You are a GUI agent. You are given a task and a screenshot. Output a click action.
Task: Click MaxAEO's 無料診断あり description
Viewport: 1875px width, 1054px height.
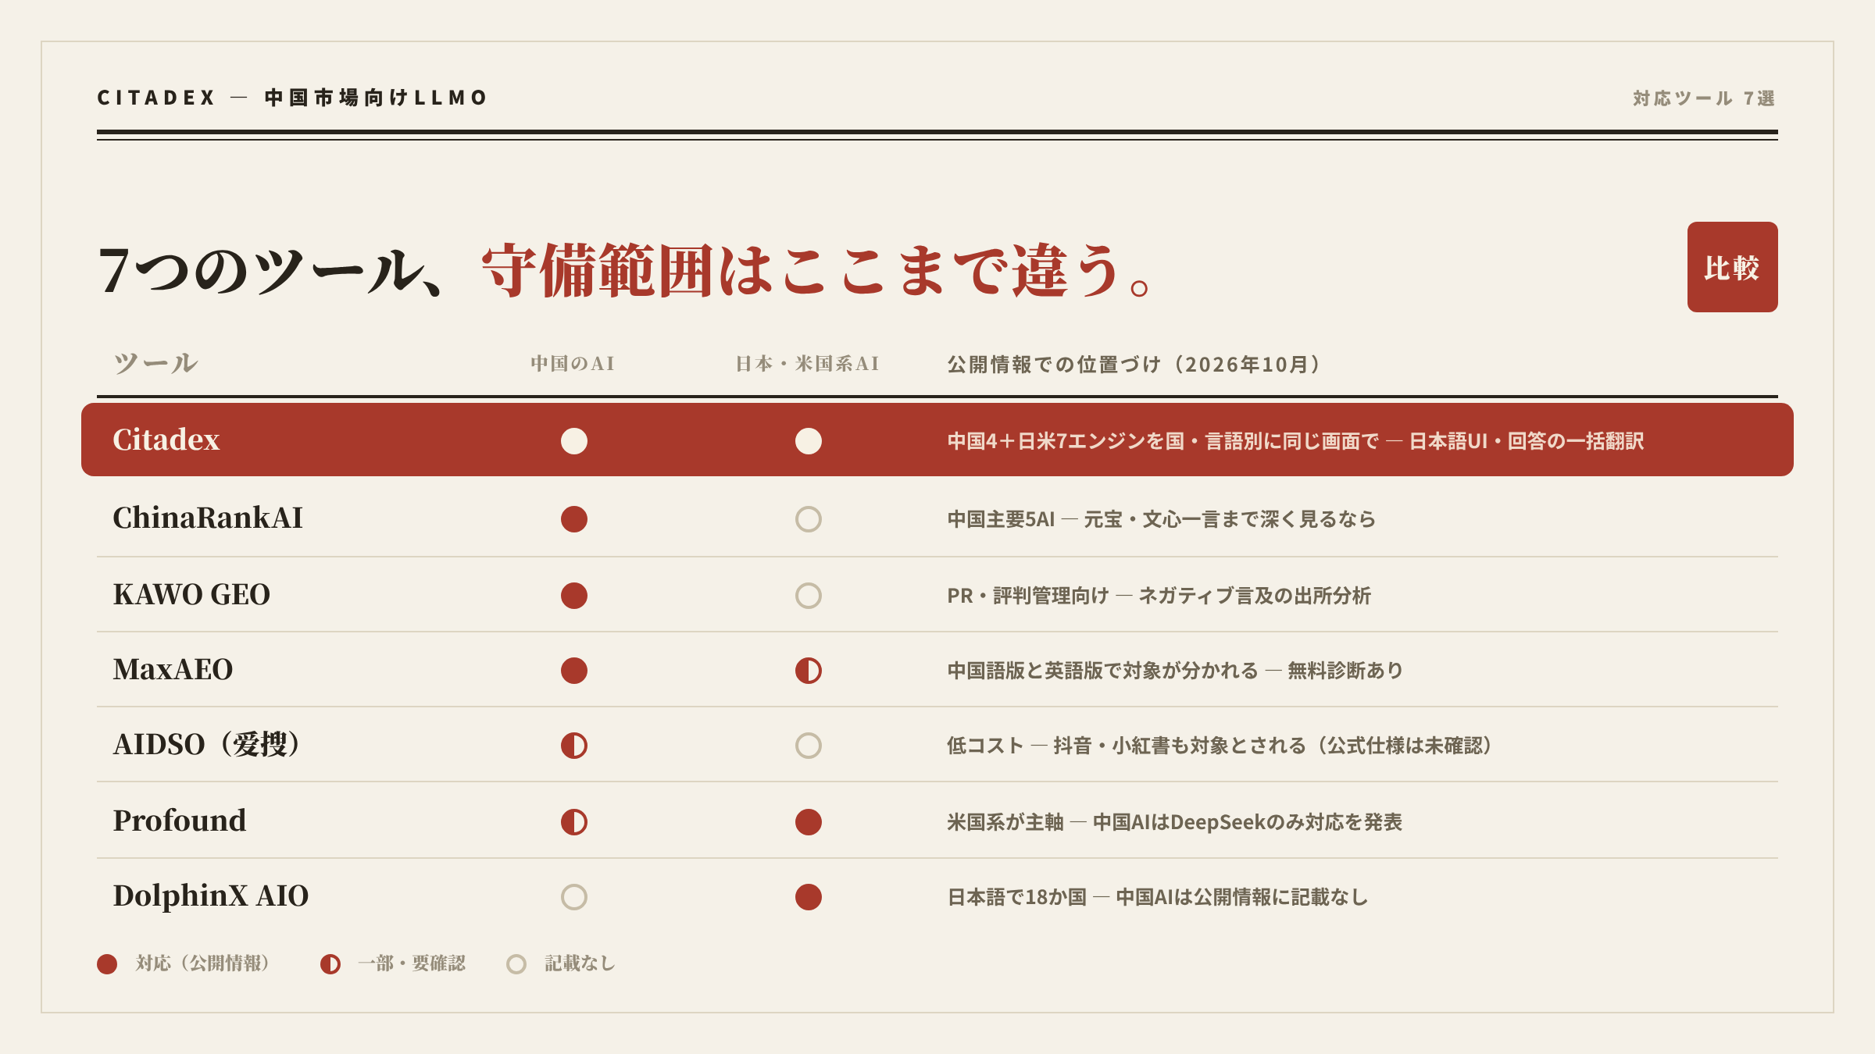[1175, 671]
